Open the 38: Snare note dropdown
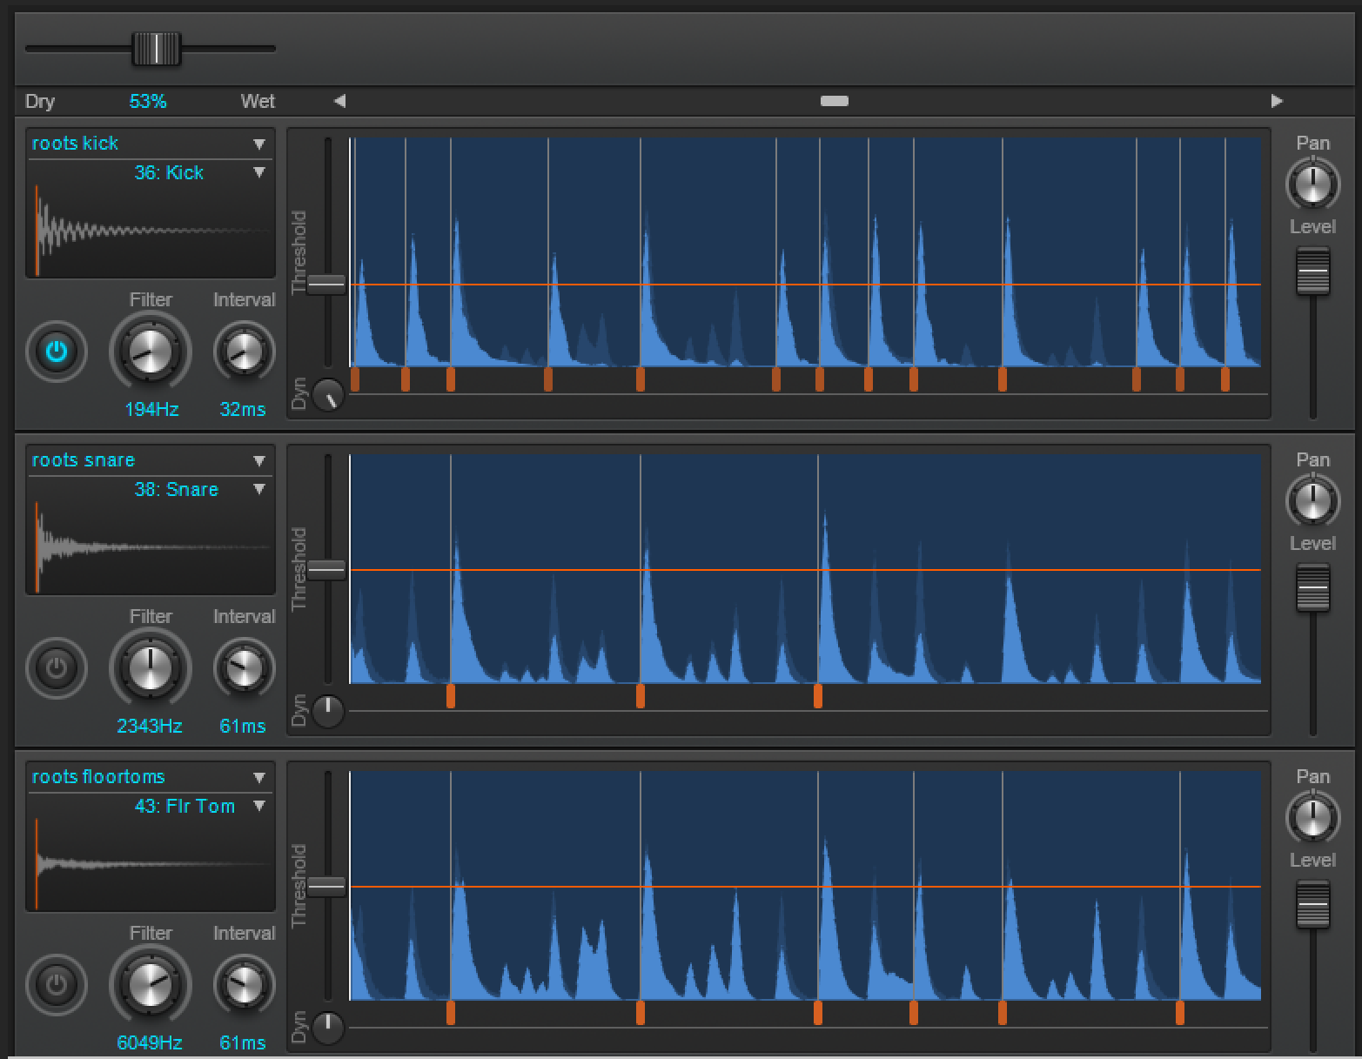Viewport: 1362px width, 1059px height. click(259, 489)
